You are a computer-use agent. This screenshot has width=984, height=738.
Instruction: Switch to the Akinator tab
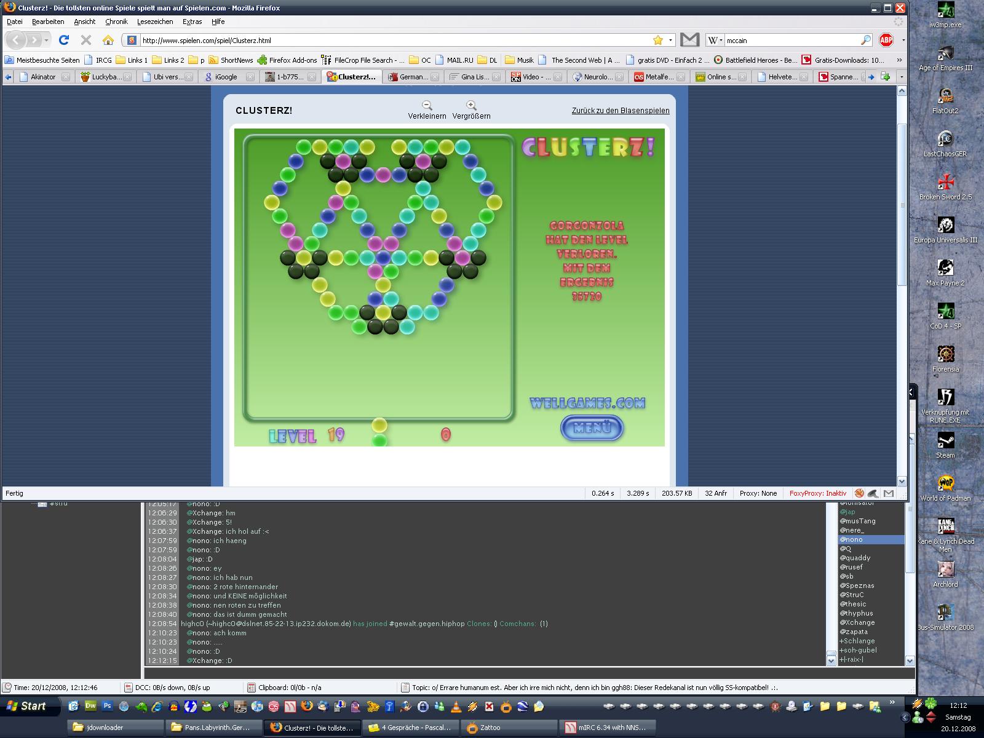coord(42,77)
